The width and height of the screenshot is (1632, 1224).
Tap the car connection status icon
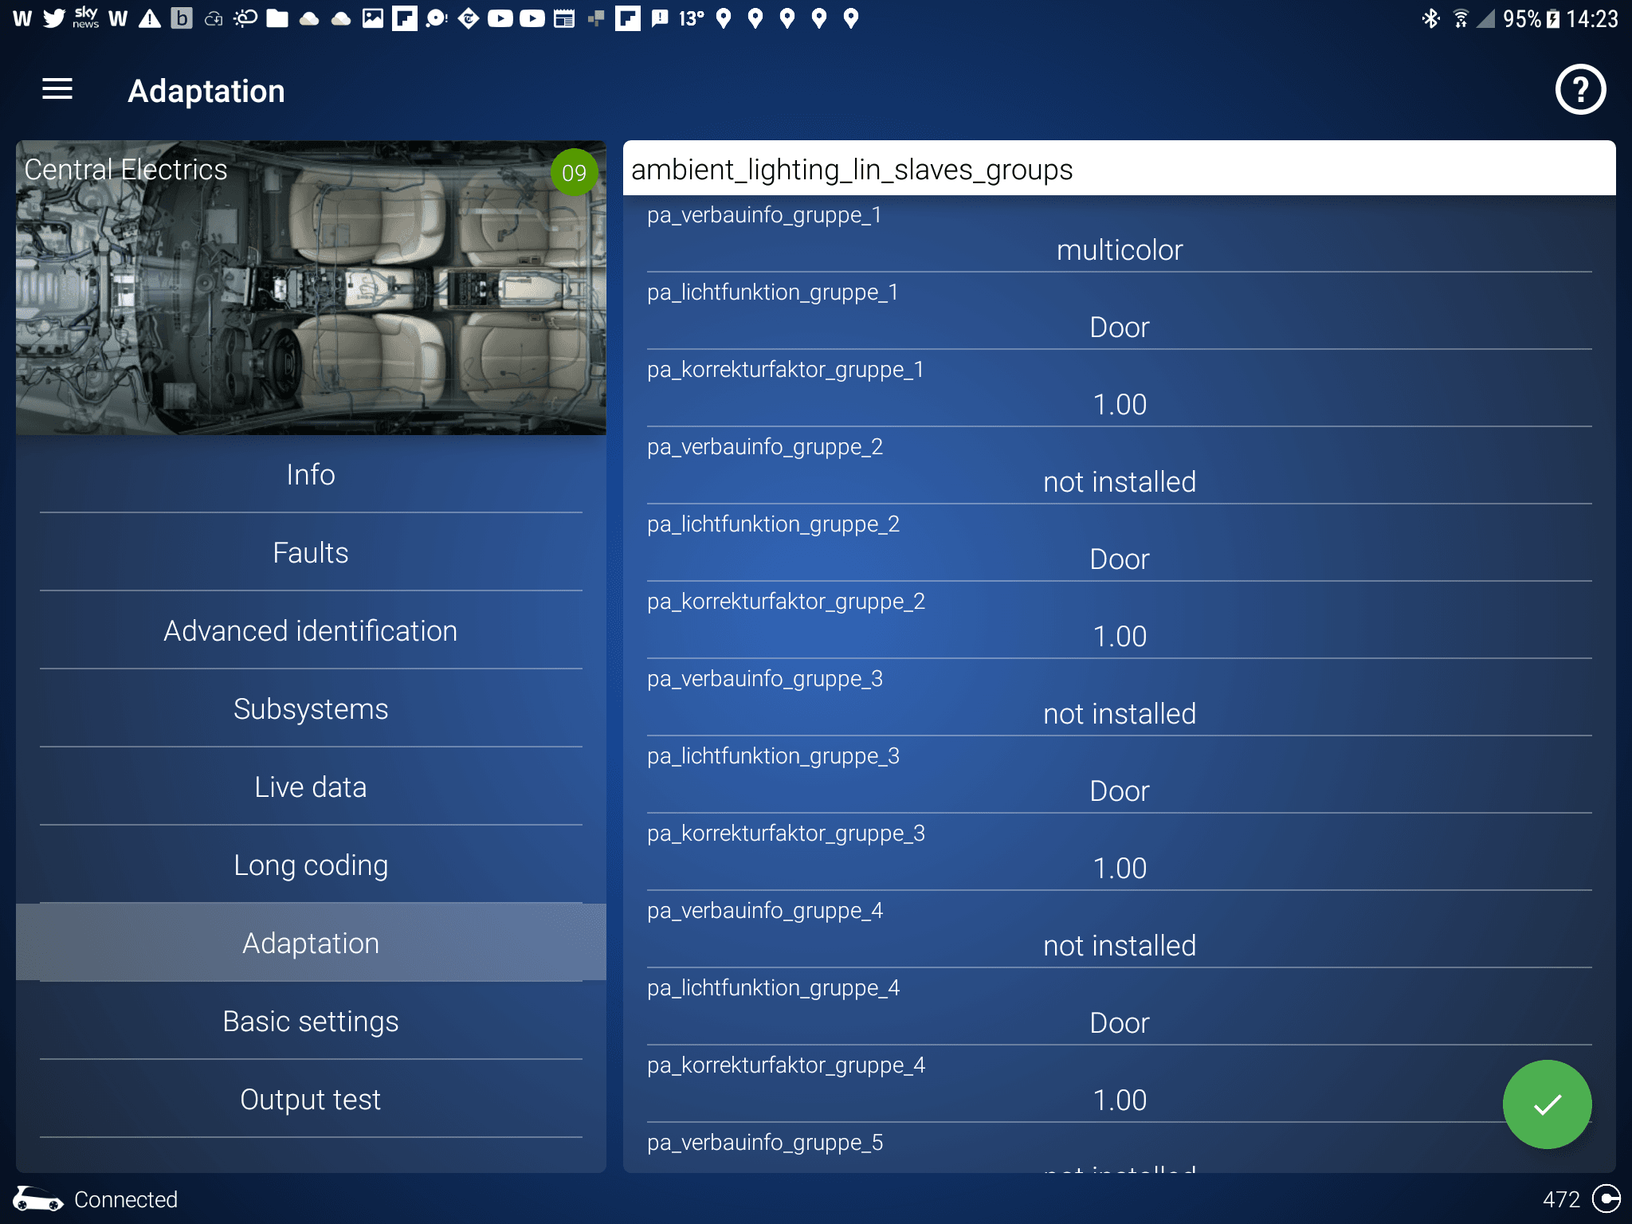tap(37, 1199)
